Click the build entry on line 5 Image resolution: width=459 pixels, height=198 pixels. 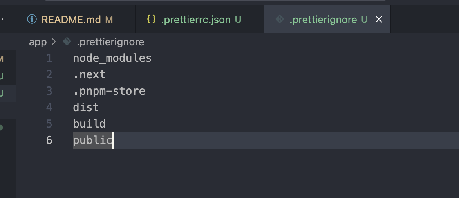pyautogui.click(x=89, y=124)
